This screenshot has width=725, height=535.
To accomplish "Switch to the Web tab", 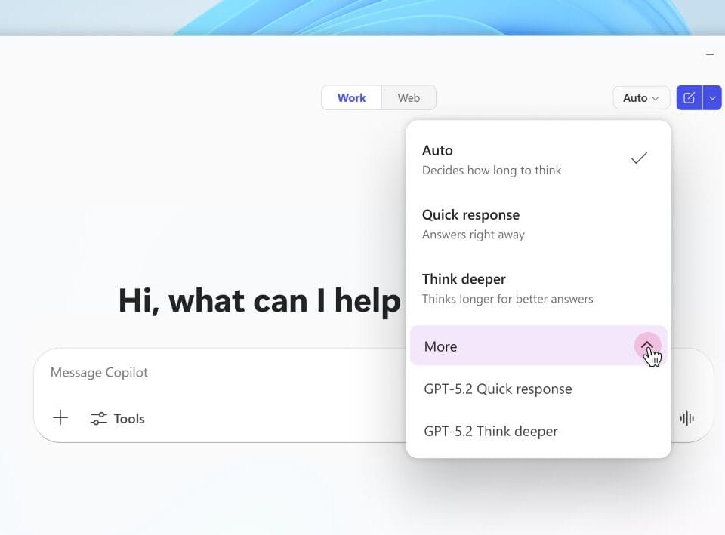I will (x=409, y=98).
